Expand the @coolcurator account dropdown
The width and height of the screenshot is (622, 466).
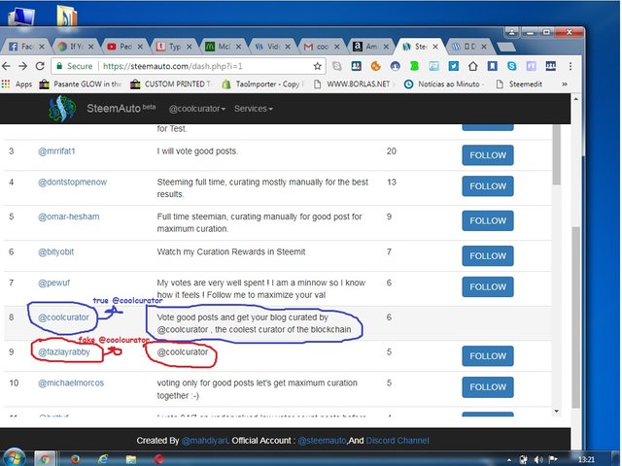pyautogui.click(x=196, y=109)
